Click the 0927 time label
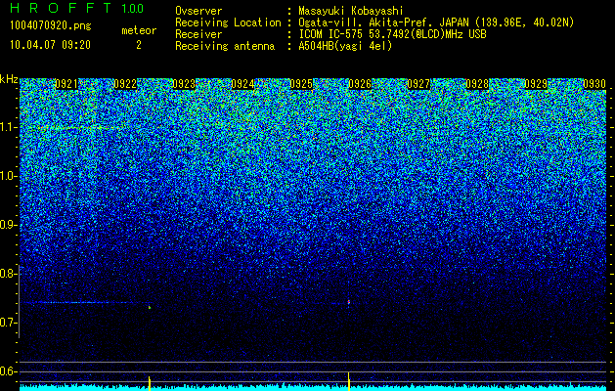Image resolution: width=615 pixels, height=391 pixels. (418, 84)
